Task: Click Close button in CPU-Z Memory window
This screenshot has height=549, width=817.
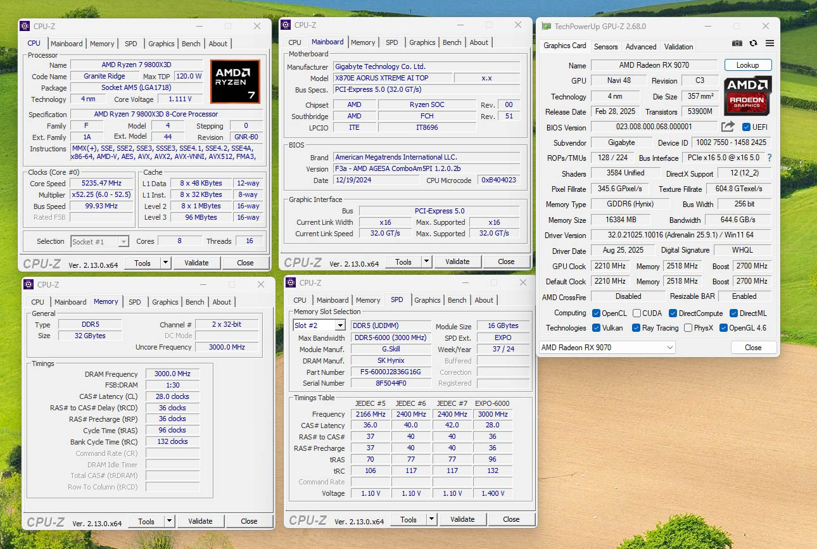Action: point(249,521)
